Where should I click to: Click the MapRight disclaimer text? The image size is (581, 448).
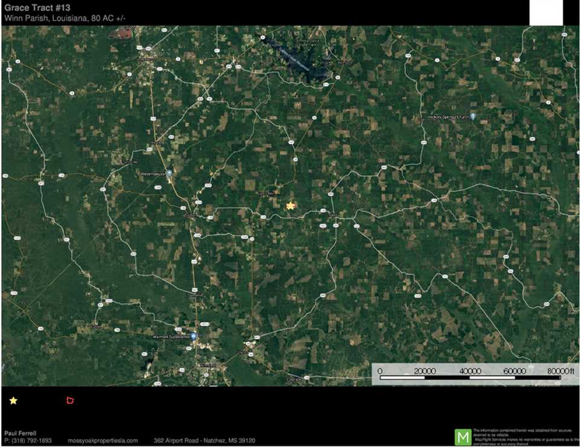pos(526,437)
